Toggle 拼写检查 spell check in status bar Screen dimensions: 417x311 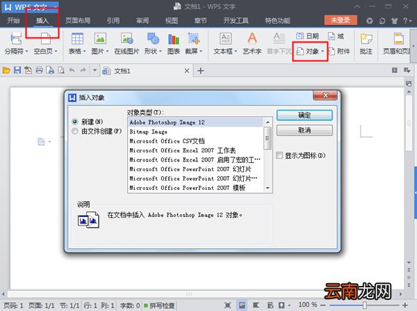pyautogui.click(x=159, y=305)
